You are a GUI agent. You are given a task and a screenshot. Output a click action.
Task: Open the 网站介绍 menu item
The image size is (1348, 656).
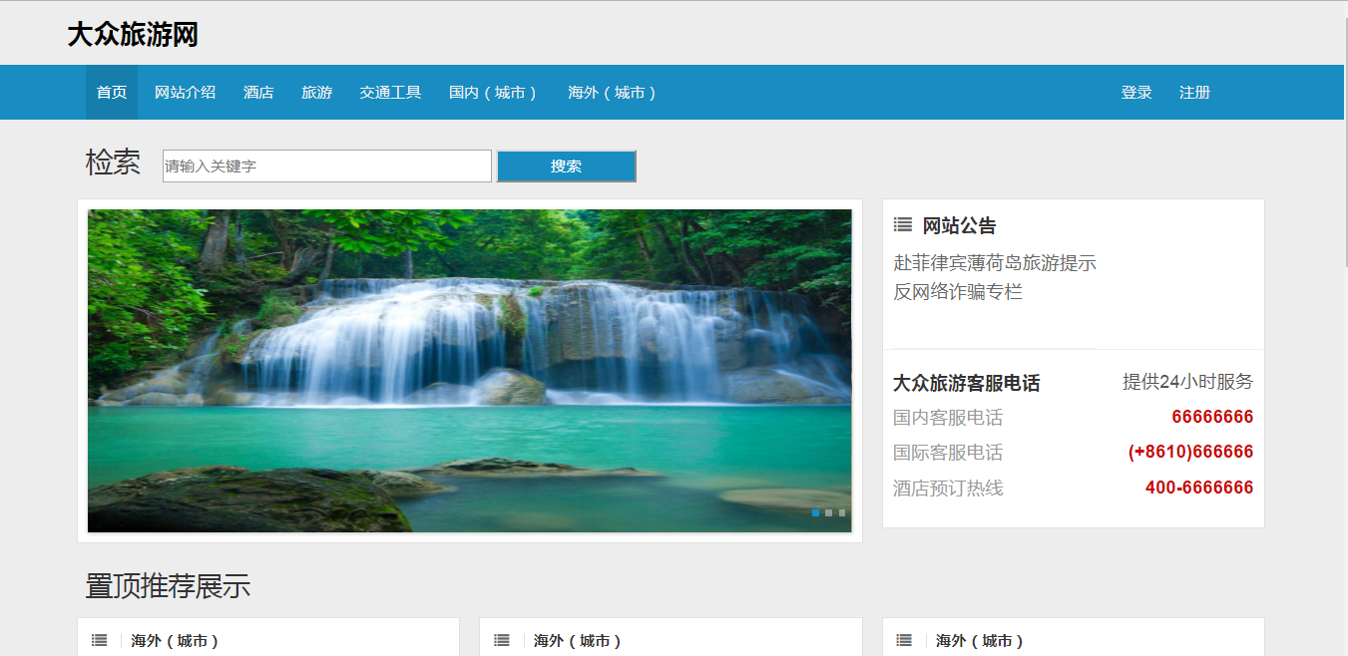185,93
